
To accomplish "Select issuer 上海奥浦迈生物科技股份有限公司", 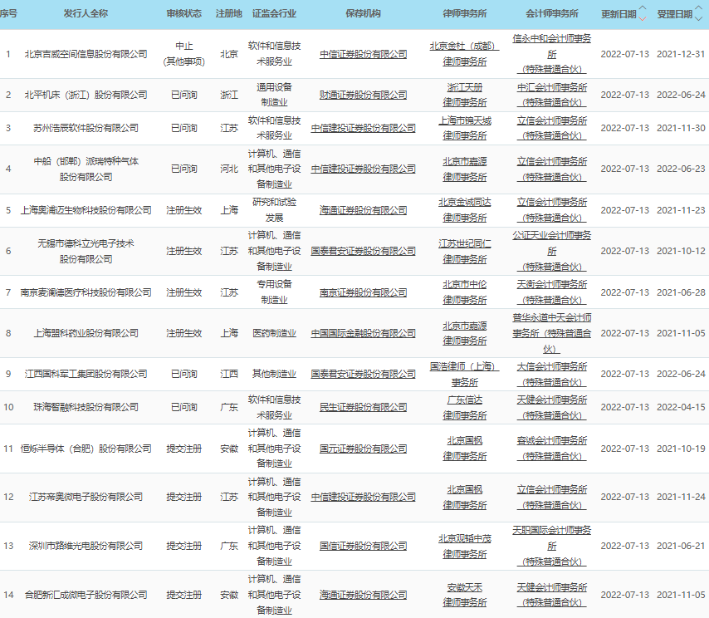I will click(86, 210).
